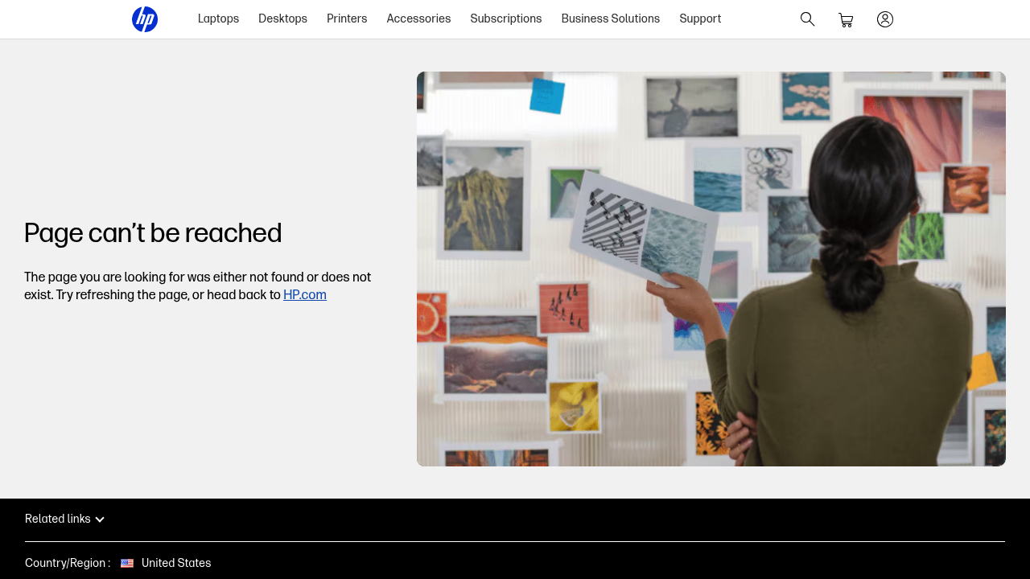Screen dimensions: 1030x579
Task: Click the HP logo
Action: tap(144, 18)
